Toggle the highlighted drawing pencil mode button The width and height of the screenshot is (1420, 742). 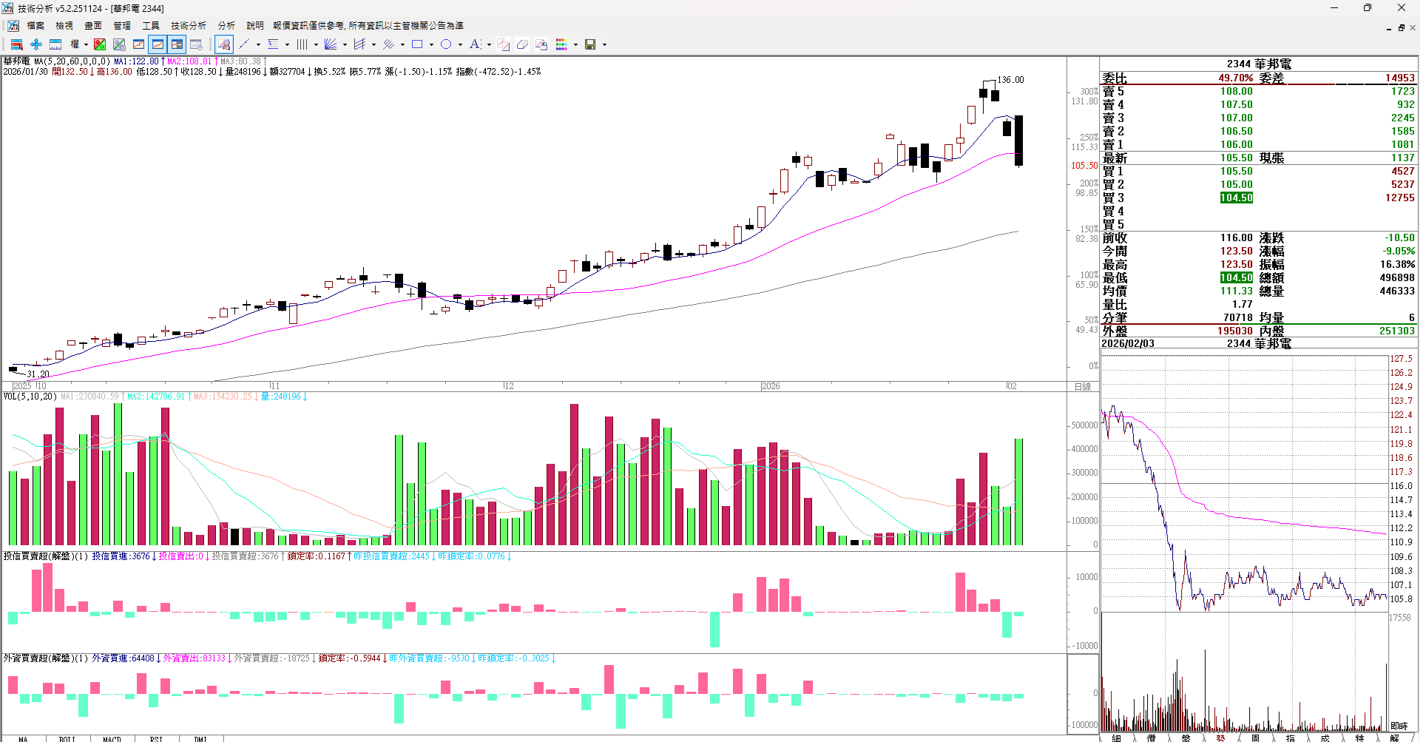tap(224, 44)
